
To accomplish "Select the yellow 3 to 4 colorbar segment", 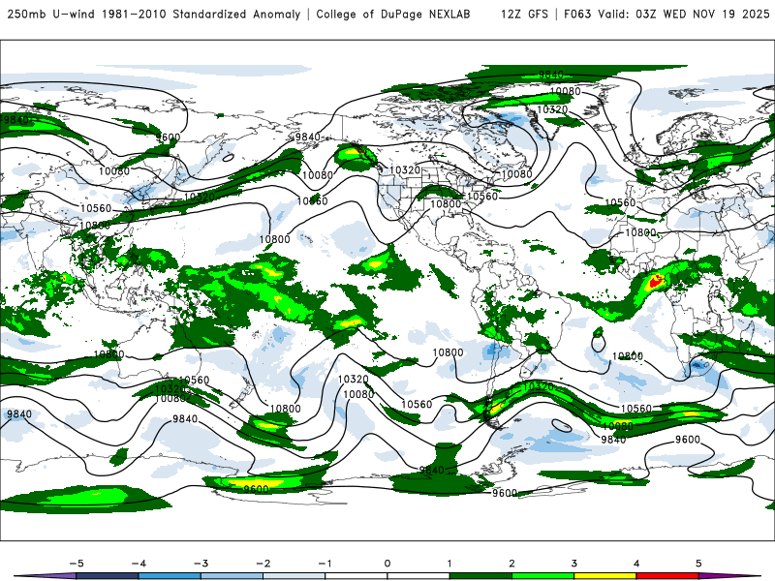I will point(604,576).
